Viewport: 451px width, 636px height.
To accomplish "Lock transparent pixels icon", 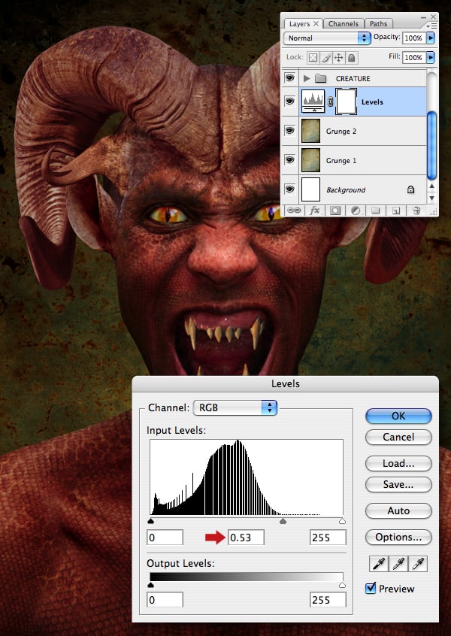I will point(313,58).
